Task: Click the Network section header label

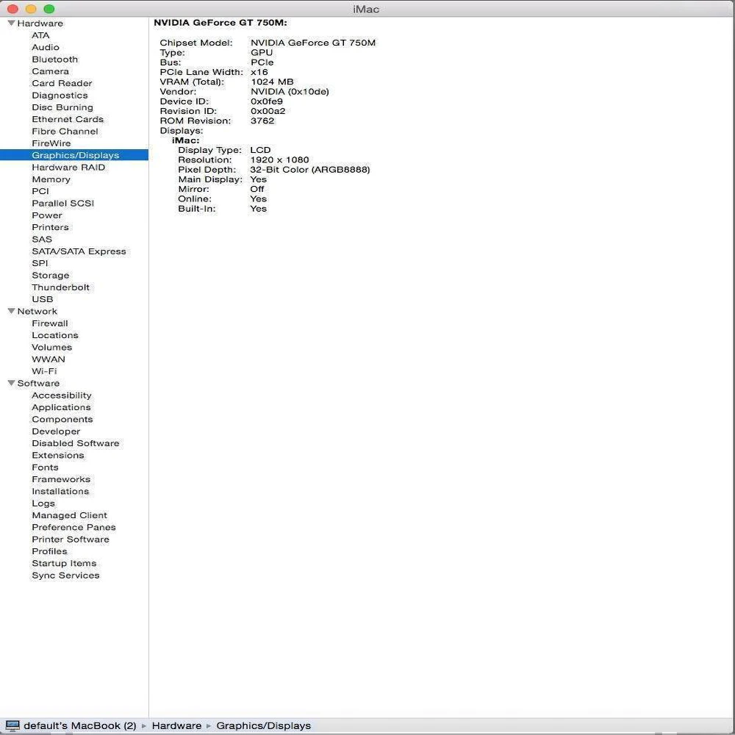Action: coord(37,311)
